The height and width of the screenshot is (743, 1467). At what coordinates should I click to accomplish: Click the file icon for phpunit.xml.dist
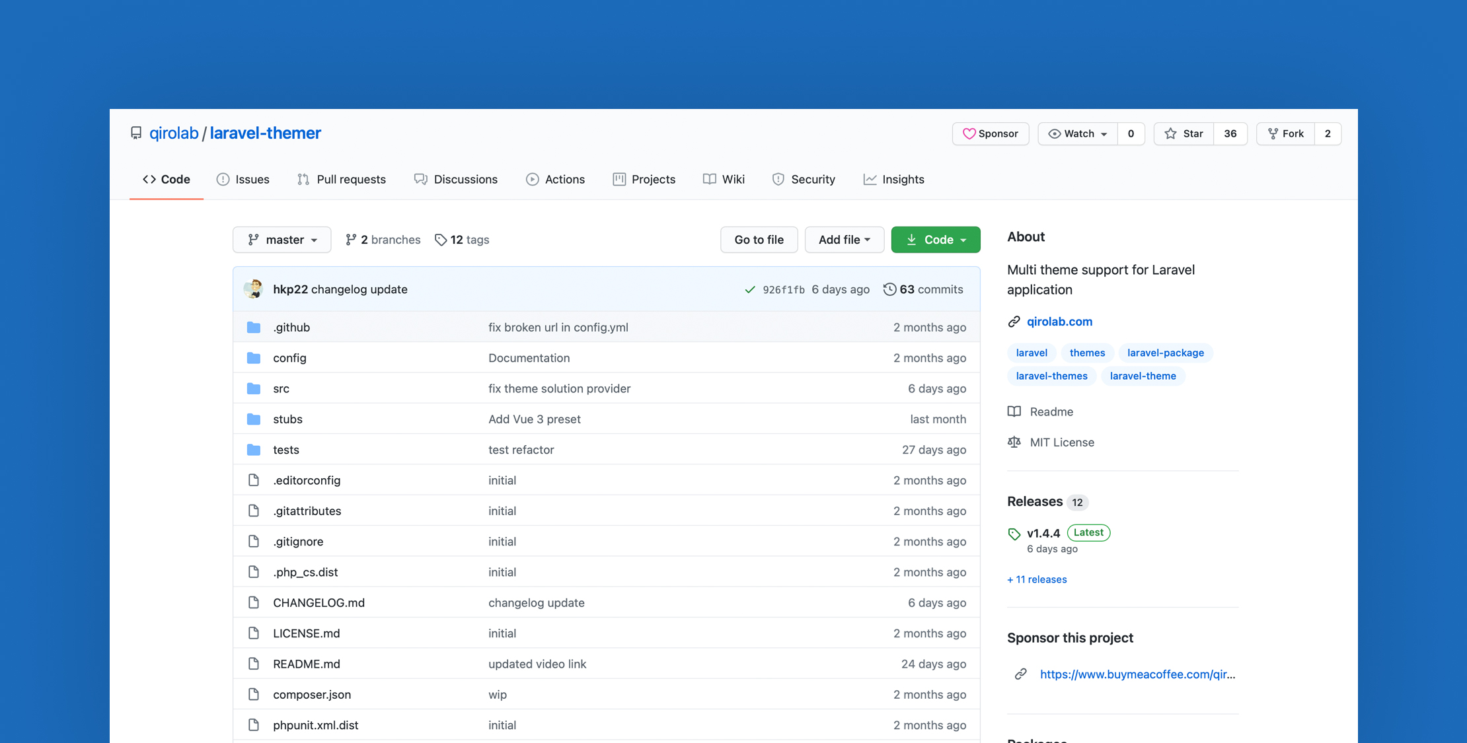[254, 725]
